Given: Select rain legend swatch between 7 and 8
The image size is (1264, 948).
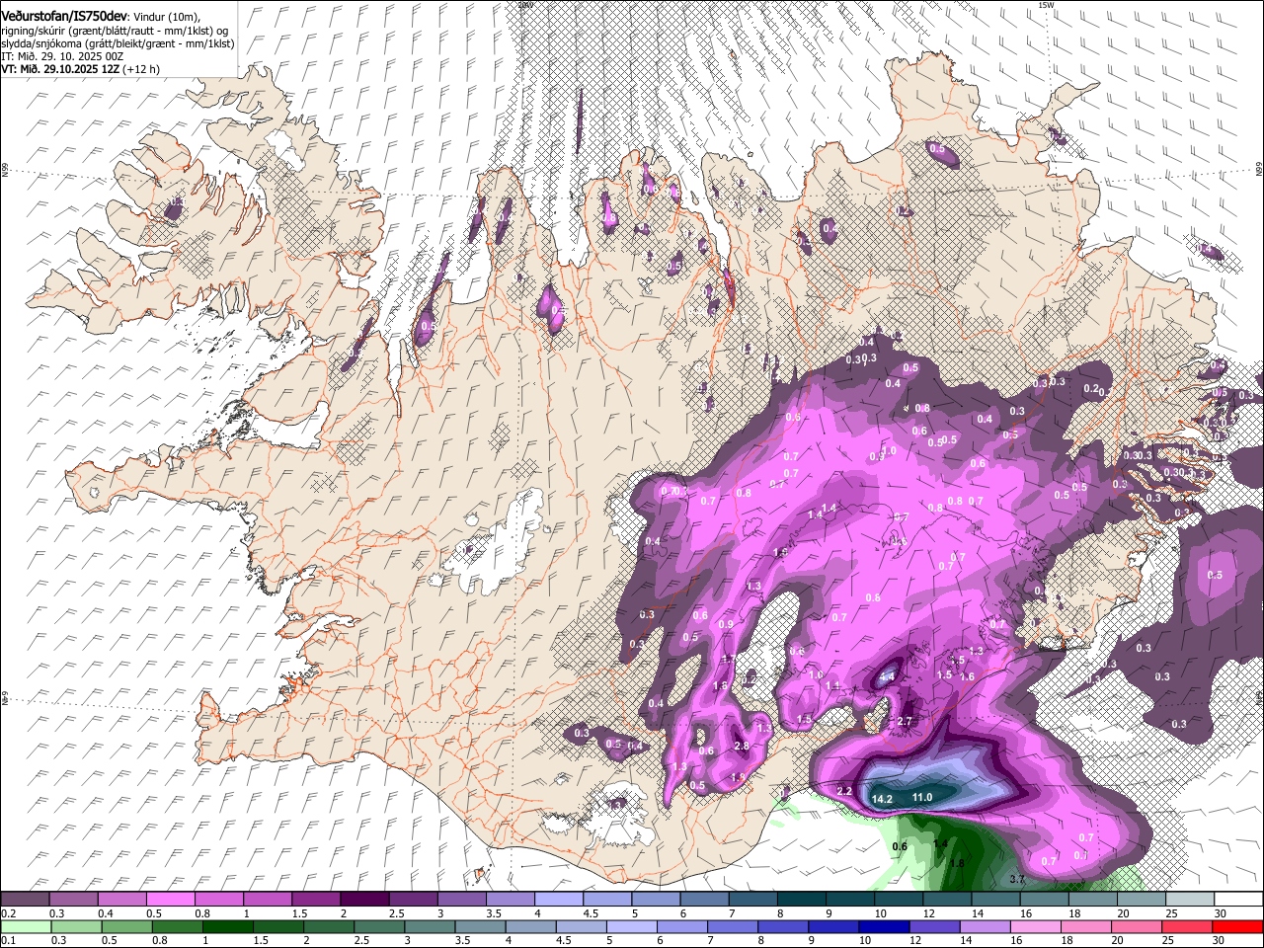Looking at the screenshot, I should [733, 926].
